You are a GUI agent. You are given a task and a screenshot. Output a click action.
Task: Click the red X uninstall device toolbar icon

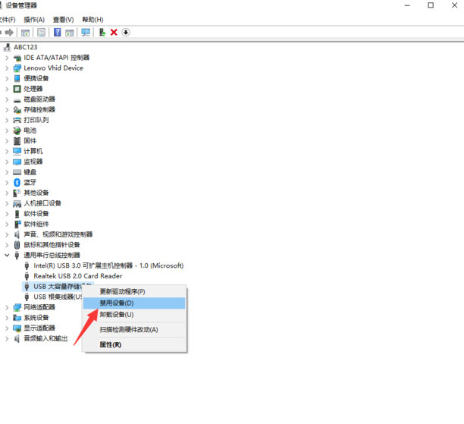114,33
